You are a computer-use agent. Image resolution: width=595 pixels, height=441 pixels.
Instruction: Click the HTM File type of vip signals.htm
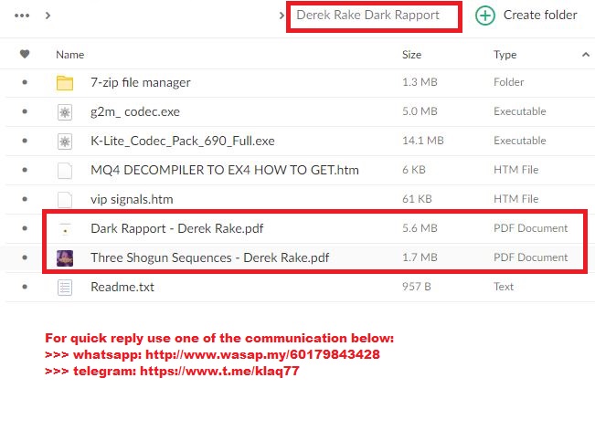516,199
